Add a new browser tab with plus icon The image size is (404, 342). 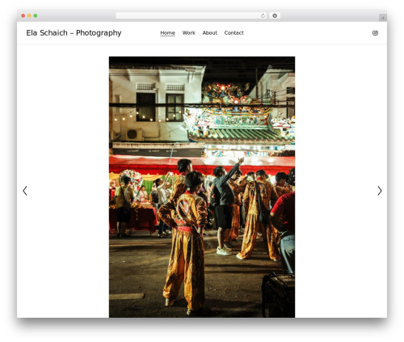(x=383, y=18)
